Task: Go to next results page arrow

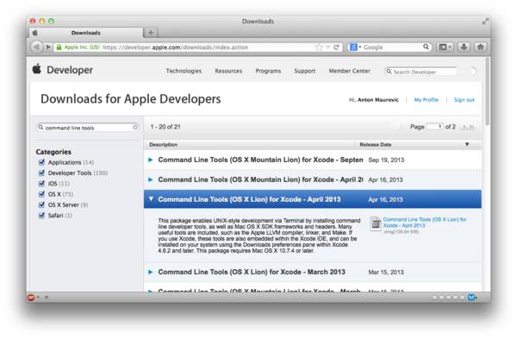Action: pyautogui.click(x=464, y=127)
